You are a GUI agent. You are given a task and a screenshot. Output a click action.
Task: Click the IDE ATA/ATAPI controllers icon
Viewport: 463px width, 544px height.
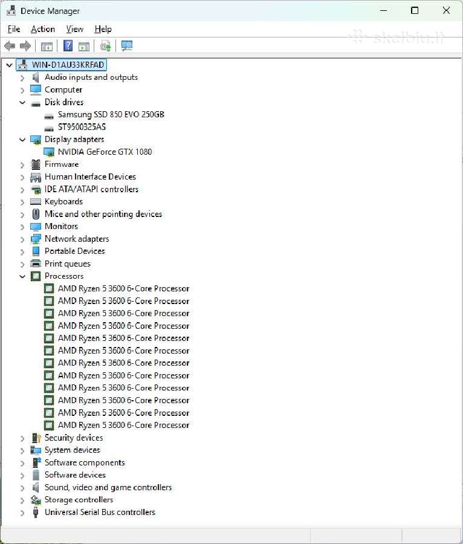(36, 189)
